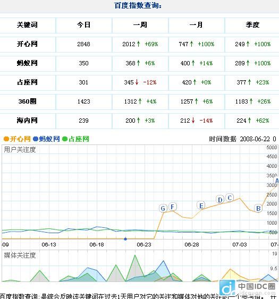The height and width of the screenshot is (299, 279).
Task: Click the 蚂蚁网 keyword row label
Action: click(27, 63)
